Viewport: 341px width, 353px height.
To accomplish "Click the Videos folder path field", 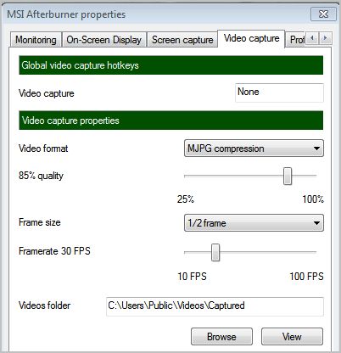I will pyautogui.click(x=215, y=306).
